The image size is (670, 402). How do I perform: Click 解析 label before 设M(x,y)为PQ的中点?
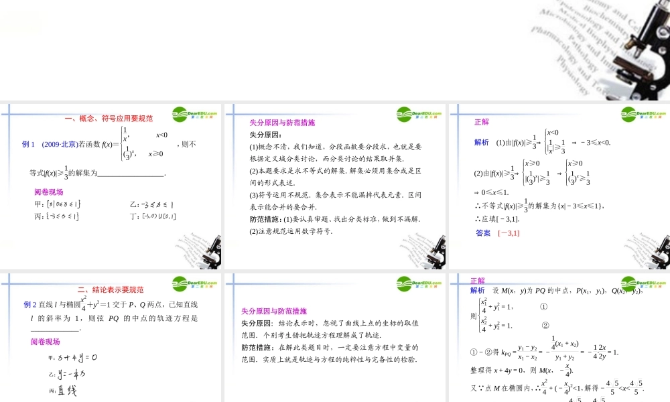pyautogui.click(x=478, y=291)
